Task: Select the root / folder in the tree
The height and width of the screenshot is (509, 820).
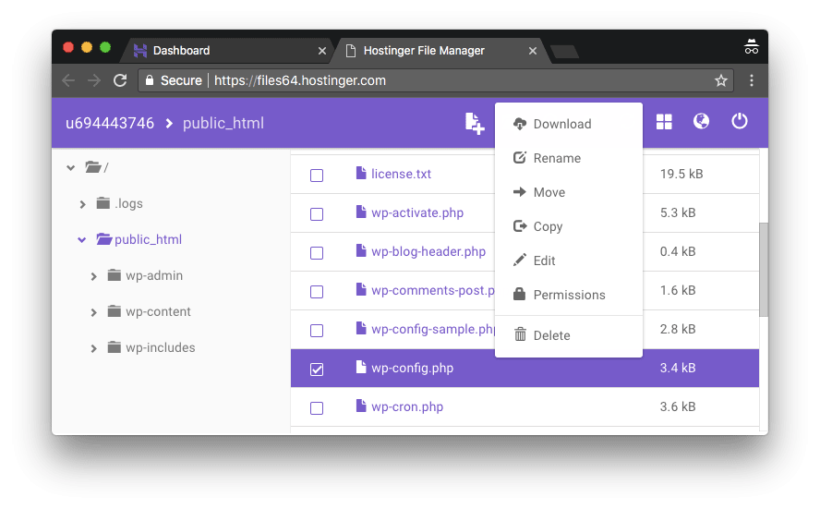Action: (x=97, y=167)
